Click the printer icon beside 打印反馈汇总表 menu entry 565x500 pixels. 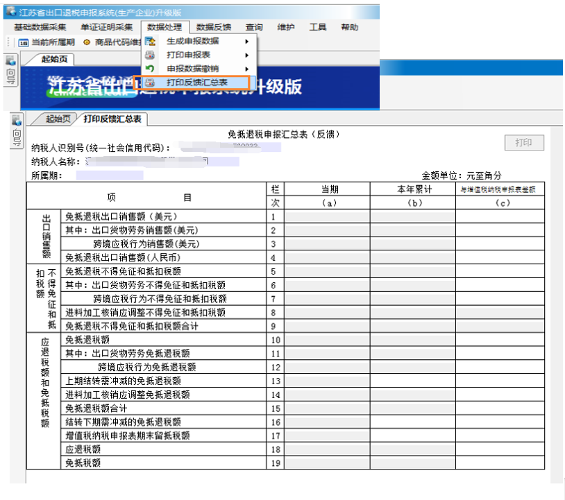(150, 83)
